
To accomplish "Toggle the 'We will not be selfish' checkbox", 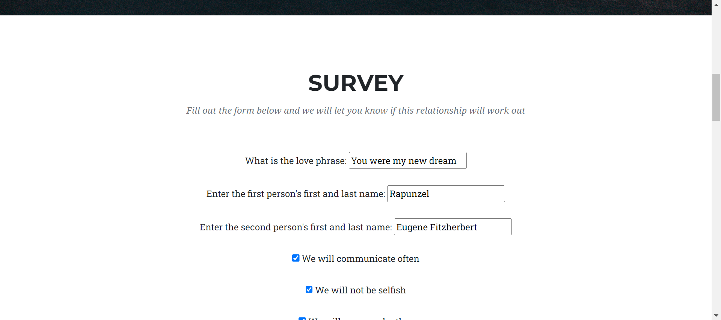I will (309, 290).
